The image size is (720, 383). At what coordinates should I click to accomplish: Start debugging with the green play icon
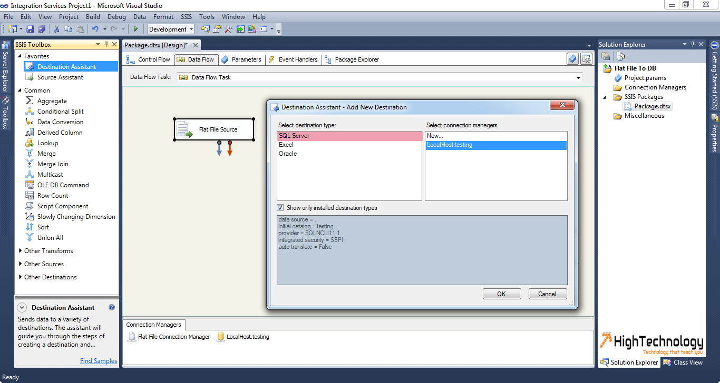point(136,29)
